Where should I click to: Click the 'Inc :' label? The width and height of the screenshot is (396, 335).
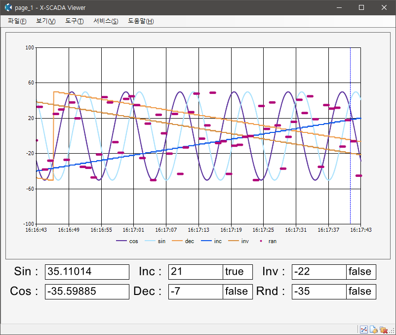click(x=150, y=271)
